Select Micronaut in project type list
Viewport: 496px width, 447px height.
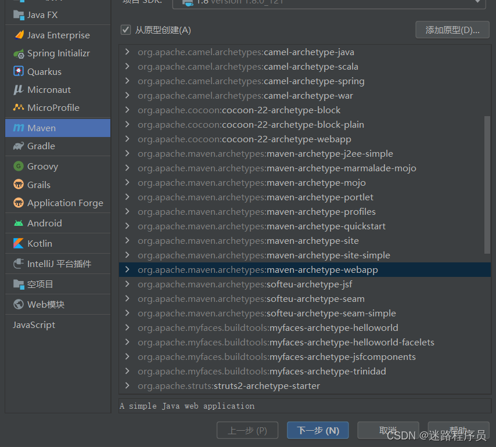click(58, 90)
